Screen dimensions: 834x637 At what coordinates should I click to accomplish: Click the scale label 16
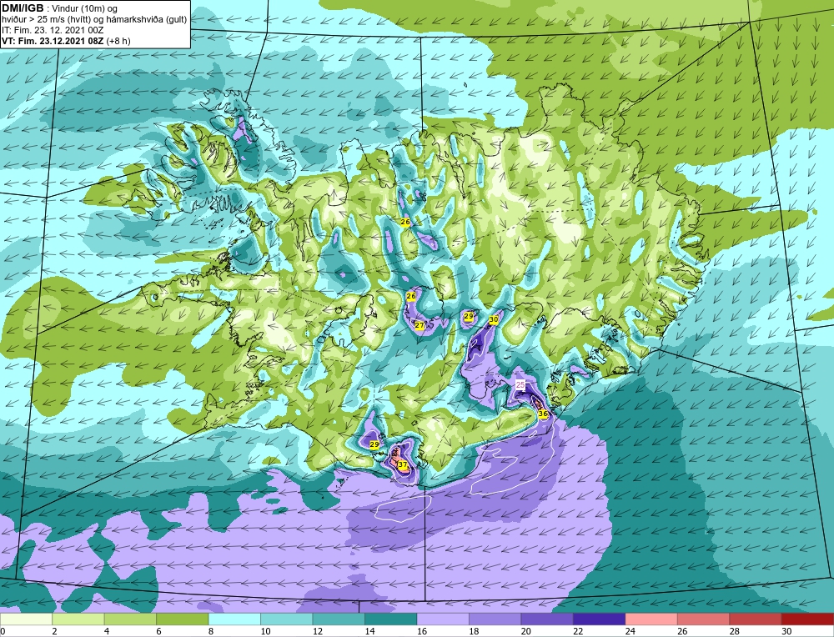pos(422,631)
